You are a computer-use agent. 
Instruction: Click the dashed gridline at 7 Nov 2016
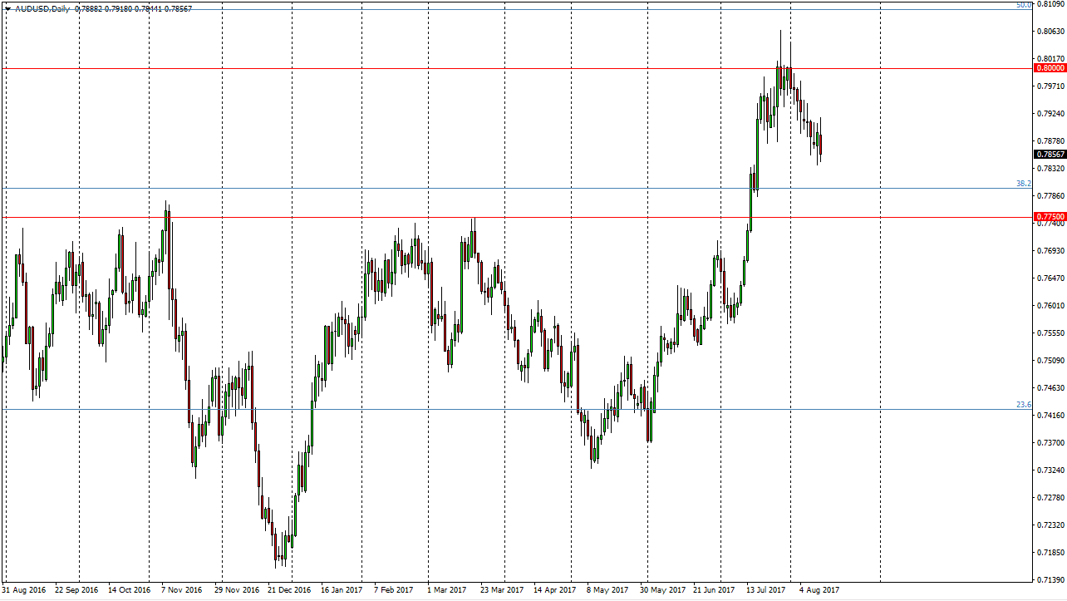[x=179, y=333]
